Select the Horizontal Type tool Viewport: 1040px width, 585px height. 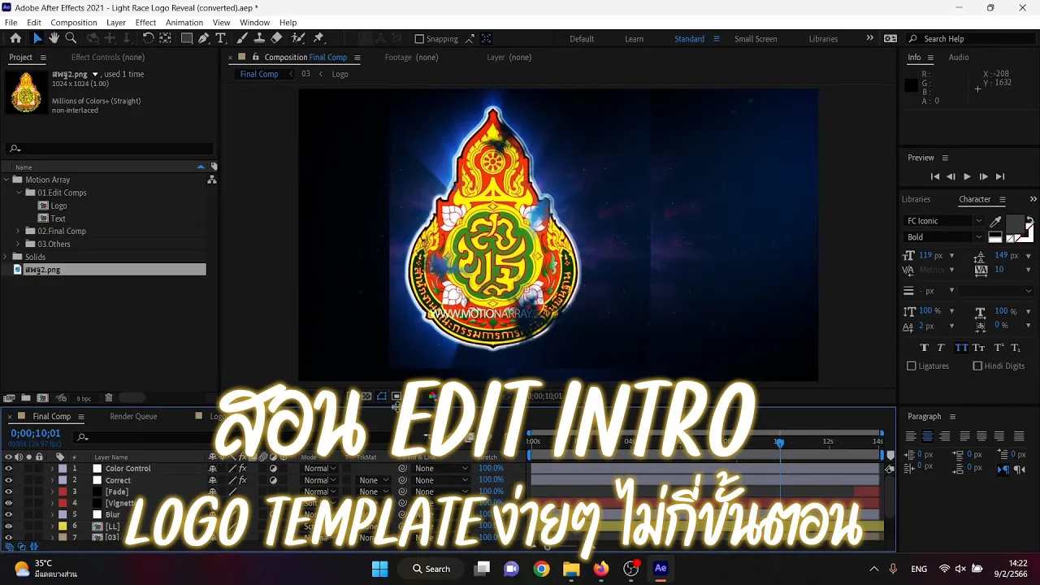pos(220,38)
